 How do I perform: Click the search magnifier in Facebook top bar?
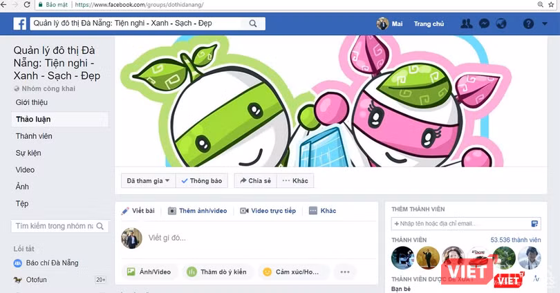(253, 23)
